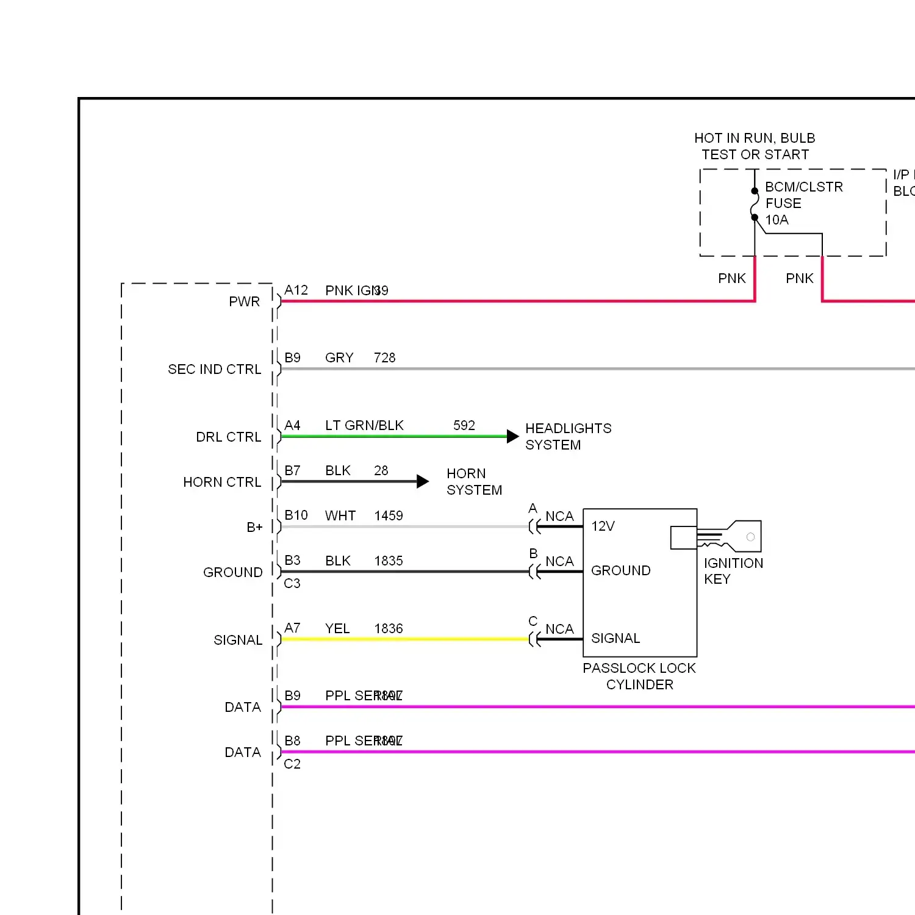The height and width of the screenshot is (915, 915).
Task: Click the A12 terminal label
Action: click(296, 290)
